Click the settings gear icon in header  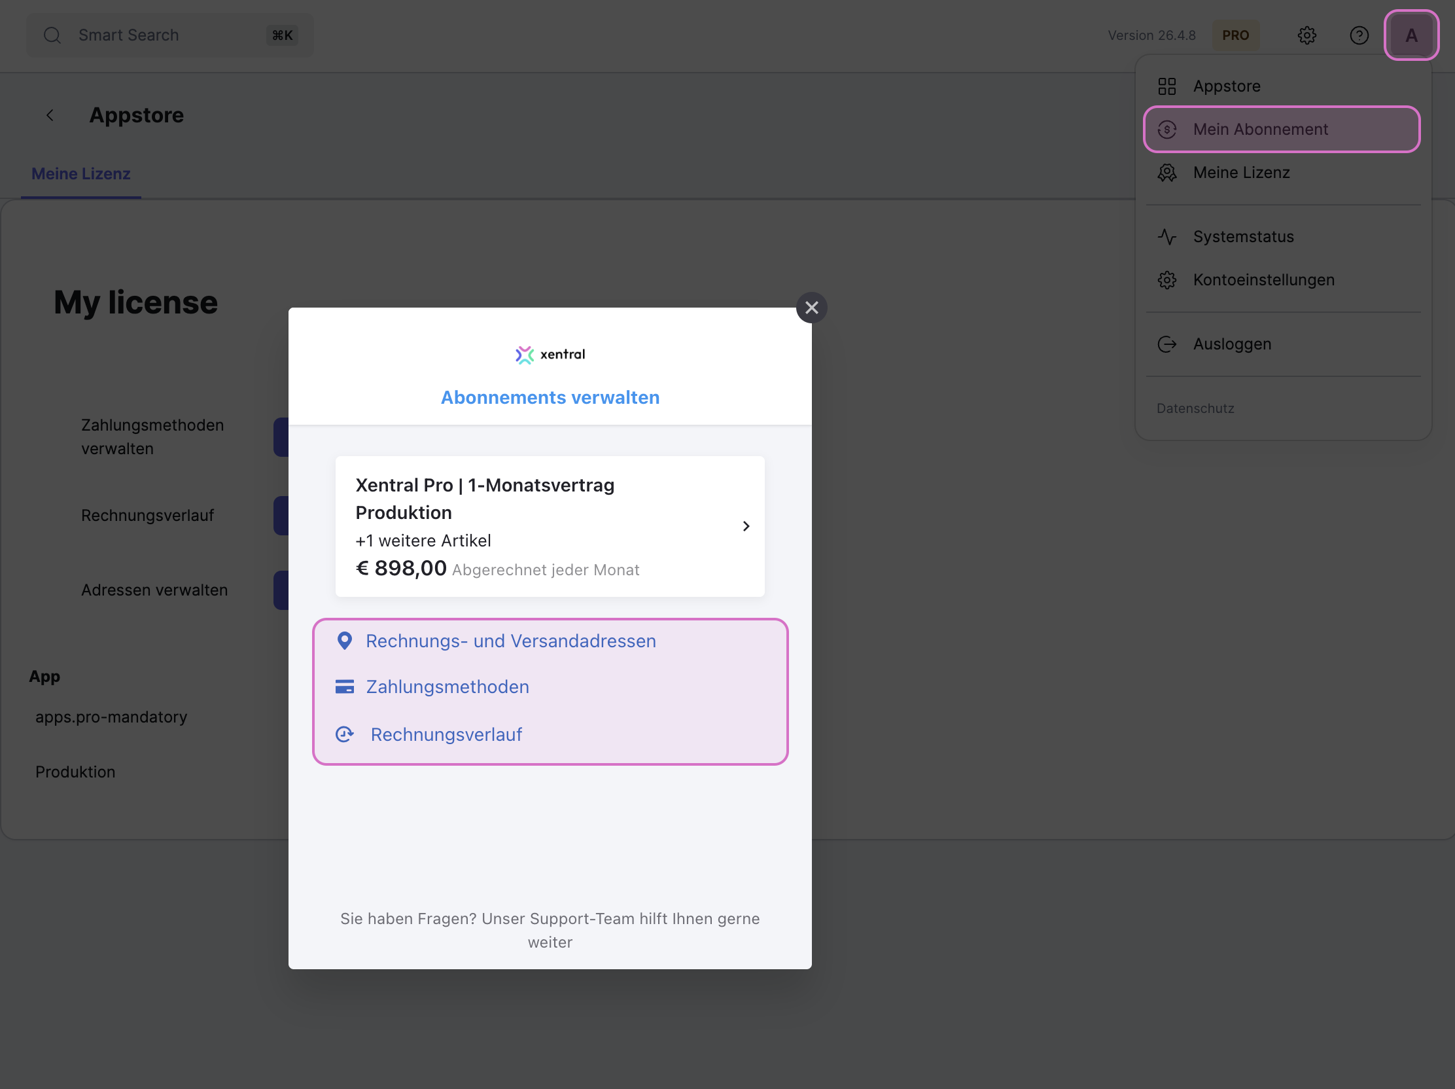[1306, 35]
